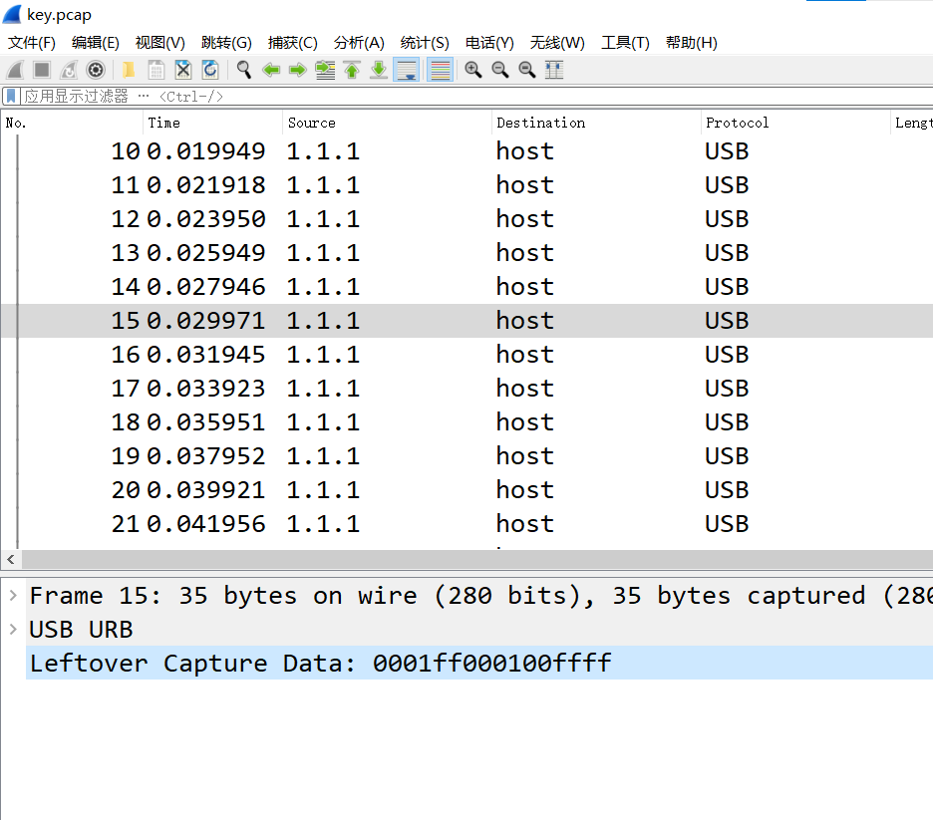Go to previous packet green arrow

[271, 70]
